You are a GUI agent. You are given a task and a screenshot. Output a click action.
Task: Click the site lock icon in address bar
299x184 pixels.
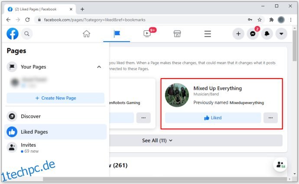39,20
